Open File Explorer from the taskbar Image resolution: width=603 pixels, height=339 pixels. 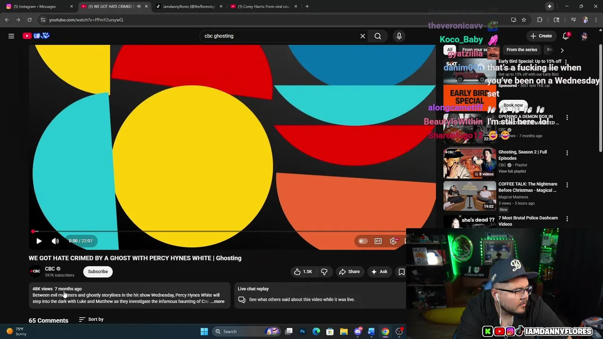[x=344, y=331]
